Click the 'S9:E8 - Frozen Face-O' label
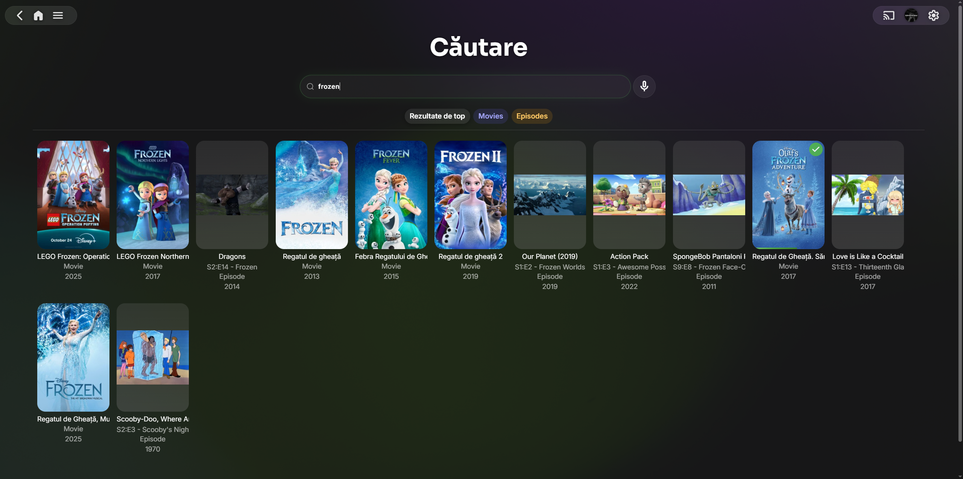This screenshot has width=963, height=479. click(709, 267)
